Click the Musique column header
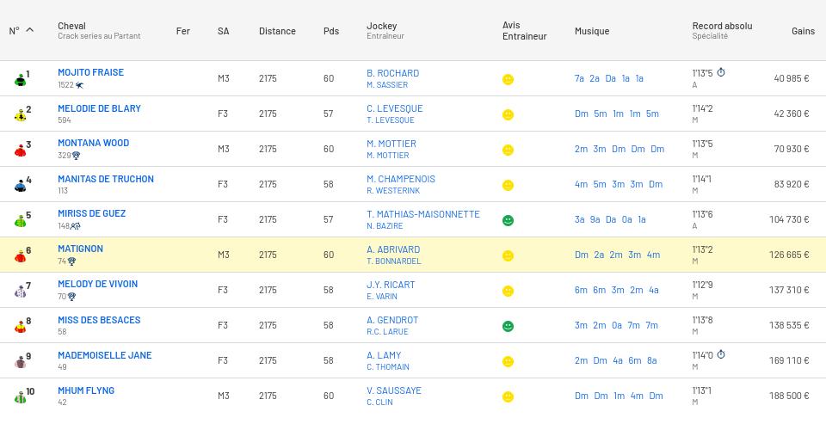Screen dimensions: 826x424 [592, 31]
